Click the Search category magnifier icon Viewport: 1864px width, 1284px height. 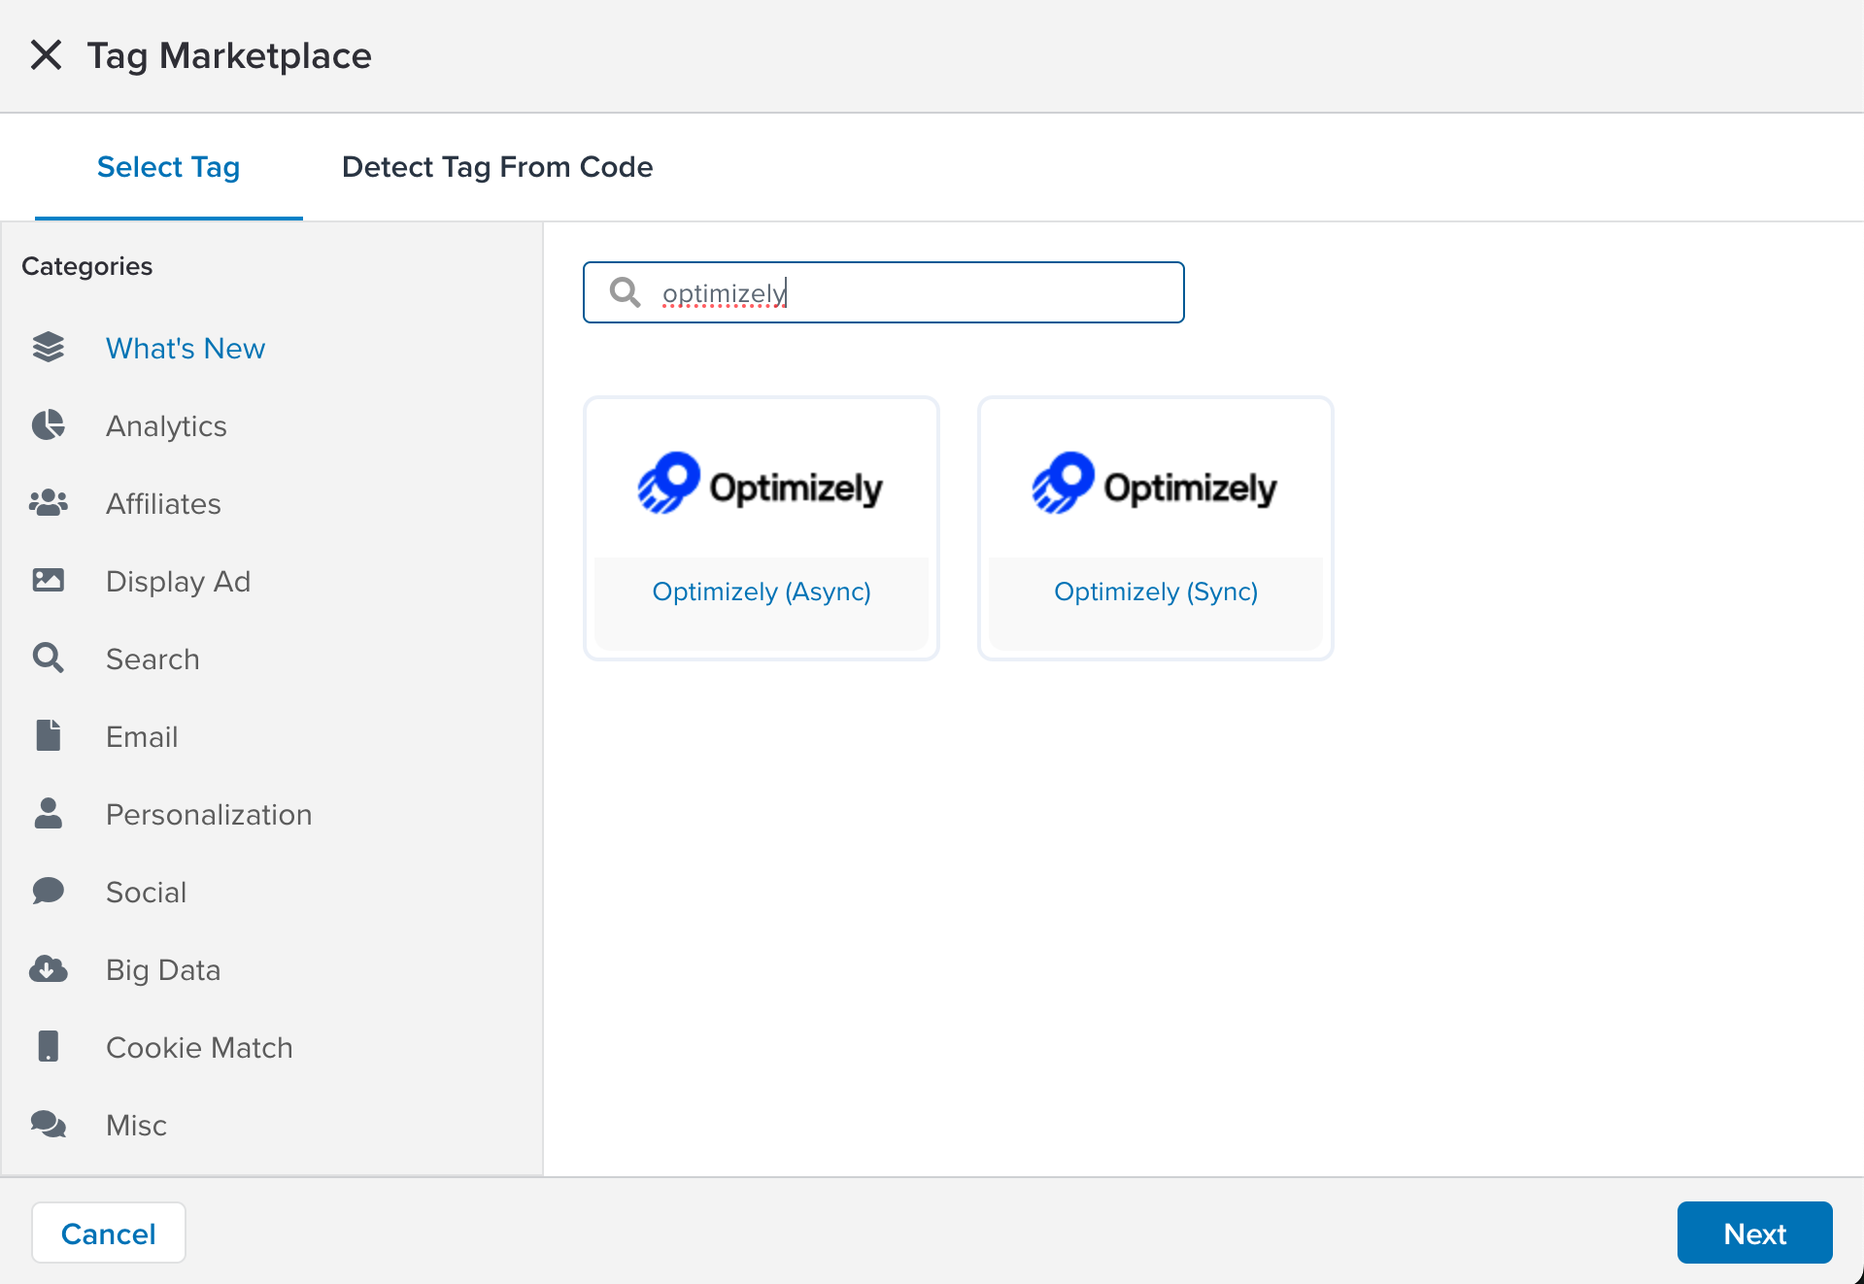(49, 659)
